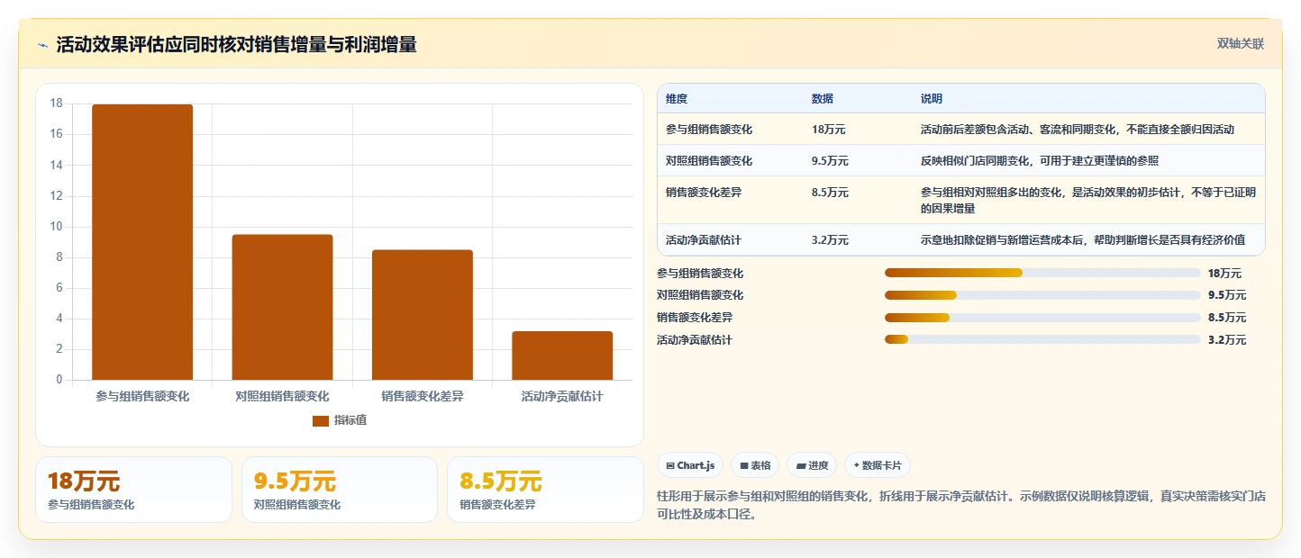Click the 说明 column header

tap(932, 99)
